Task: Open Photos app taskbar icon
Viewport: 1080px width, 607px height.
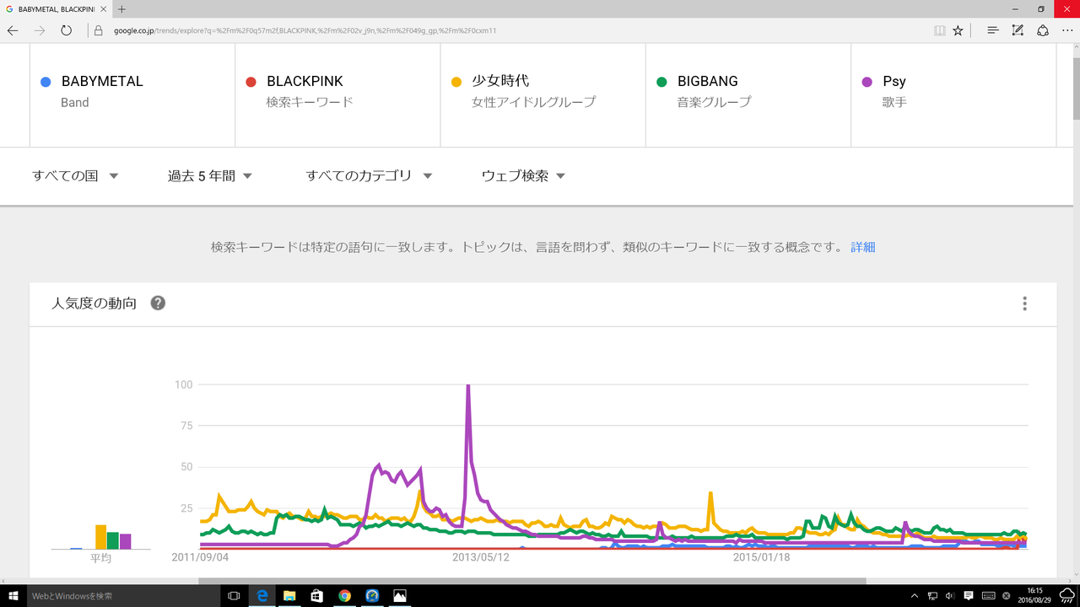Action: pos(399,595)
